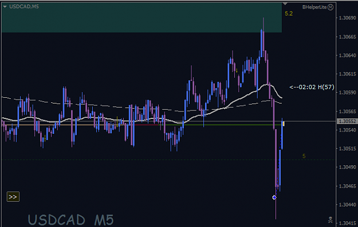Click the yellow 5.2 label
Image resolution: width=358 pixels, height=227 pixels.
coord(289,14)
